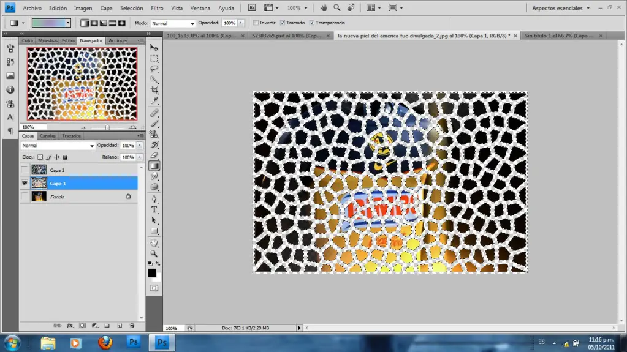
Task: Select the Zoom tool in toolbox
Action: click(154, 253)
